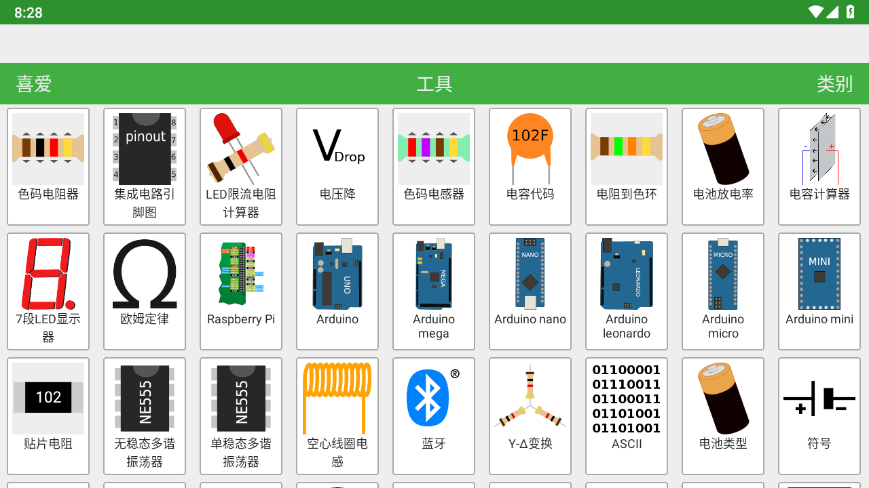Screen dimensions: 869x488
Task: Open the 电压降 VDrop tool
Action: click(337, 167)
